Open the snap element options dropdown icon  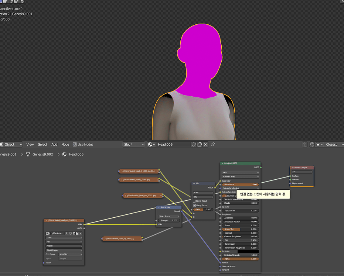click(x=319, y=145)
